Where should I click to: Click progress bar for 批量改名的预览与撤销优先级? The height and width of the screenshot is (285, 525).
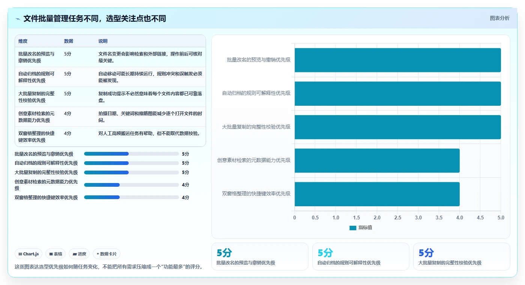131,154
